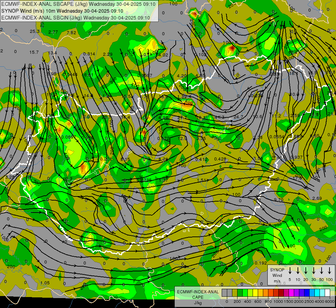Click the SBCAPE title line at top
Image resolution: width=336 pixels, height=308 pixels.
click(78, 4)
